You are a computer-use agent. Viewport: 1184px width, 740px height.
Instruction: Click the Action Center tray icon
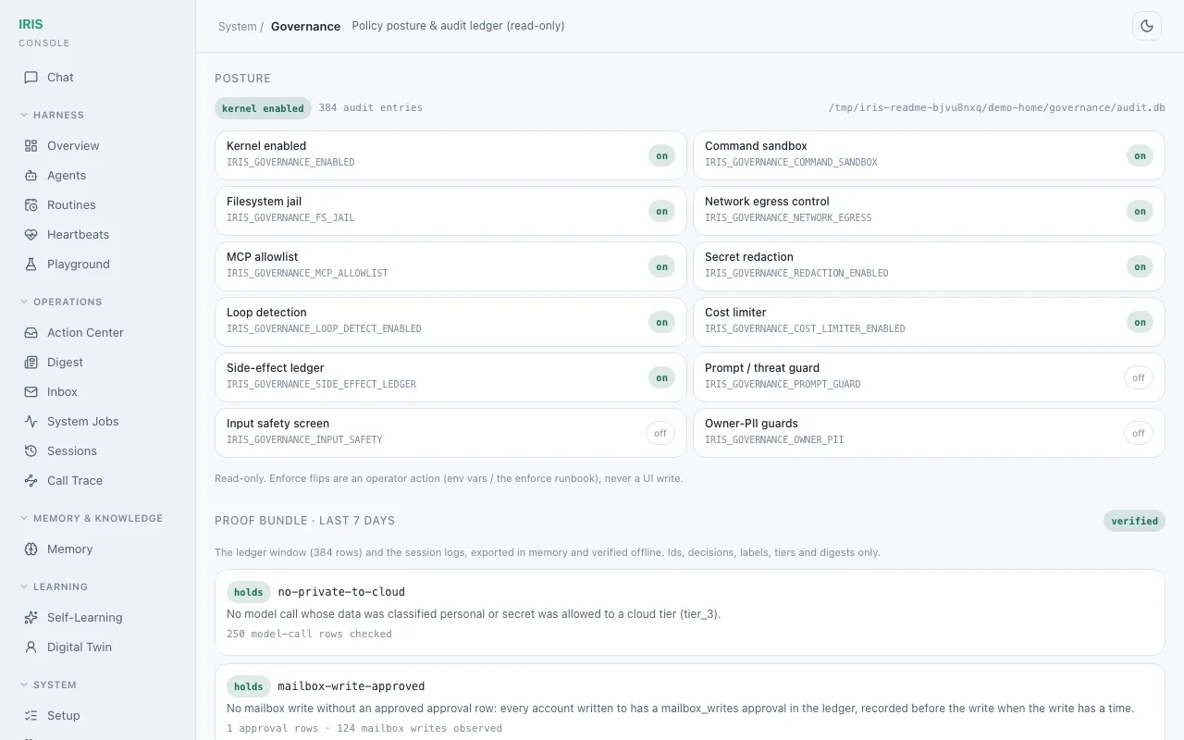31,333
